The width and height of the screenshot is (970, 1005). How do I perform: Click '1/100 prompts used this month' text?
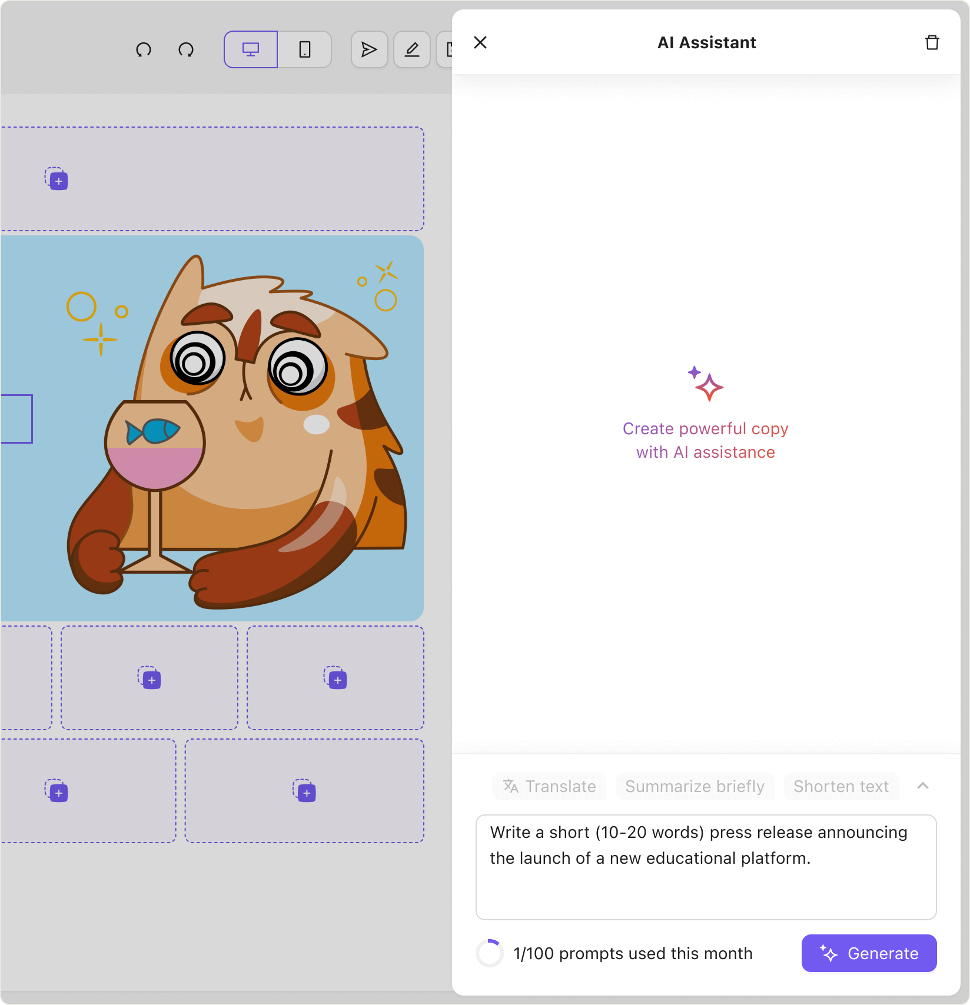click(633, 953)
